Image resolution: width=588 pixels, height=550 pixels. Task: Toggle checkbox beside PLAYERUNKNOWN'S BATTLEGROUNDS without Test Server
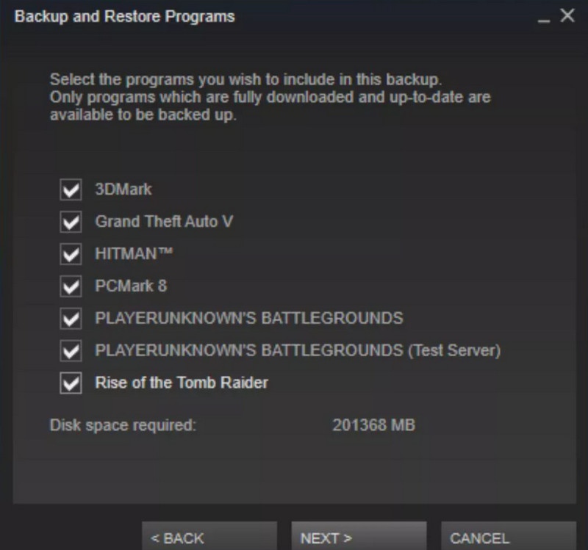tap(71, 319)
